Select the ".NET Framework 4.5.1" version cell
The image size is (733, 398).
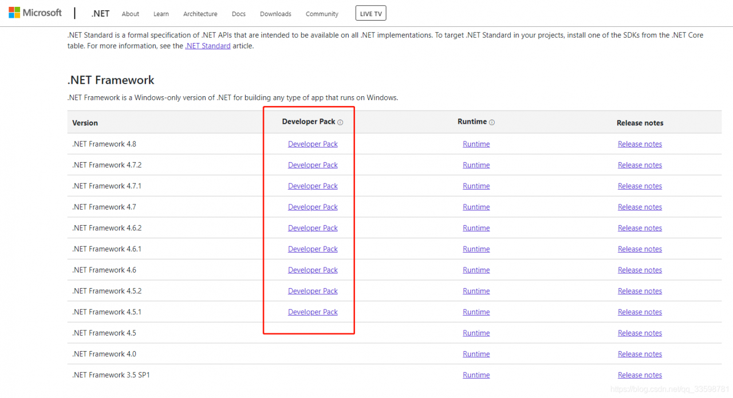(107, 312)
